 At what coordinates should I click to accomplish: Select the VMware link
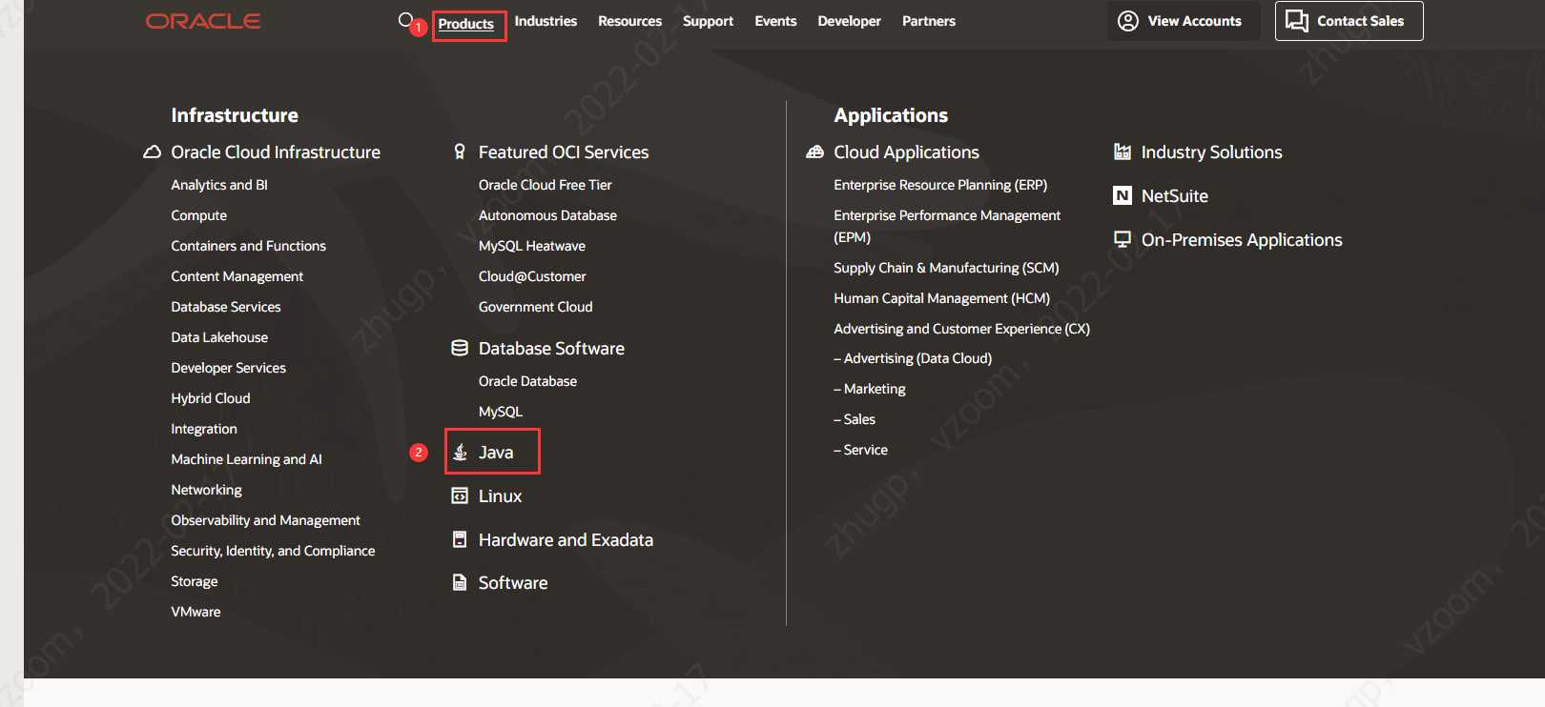[196, 612]
